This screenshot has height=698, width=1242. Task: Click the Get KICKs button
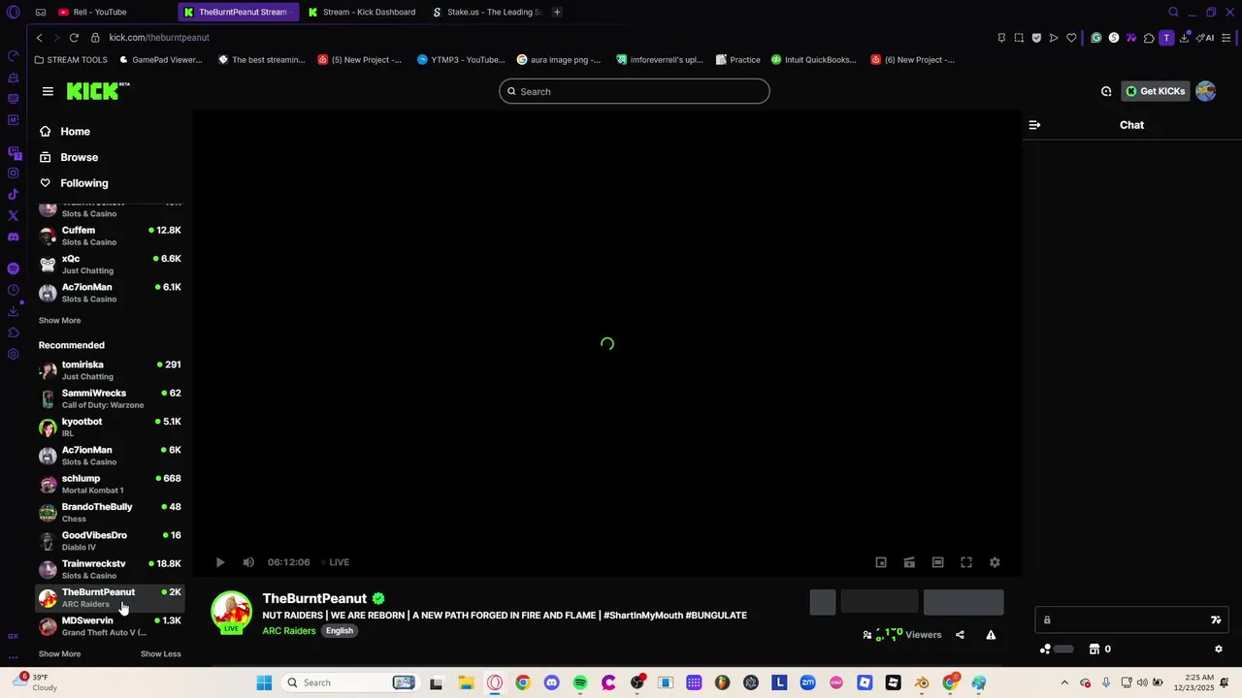point(1155,91)
